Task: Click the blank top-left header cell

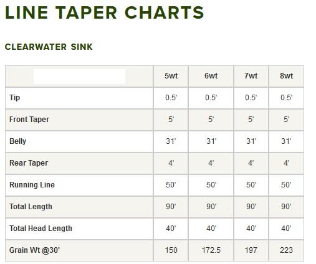Action: coord(79,77)
